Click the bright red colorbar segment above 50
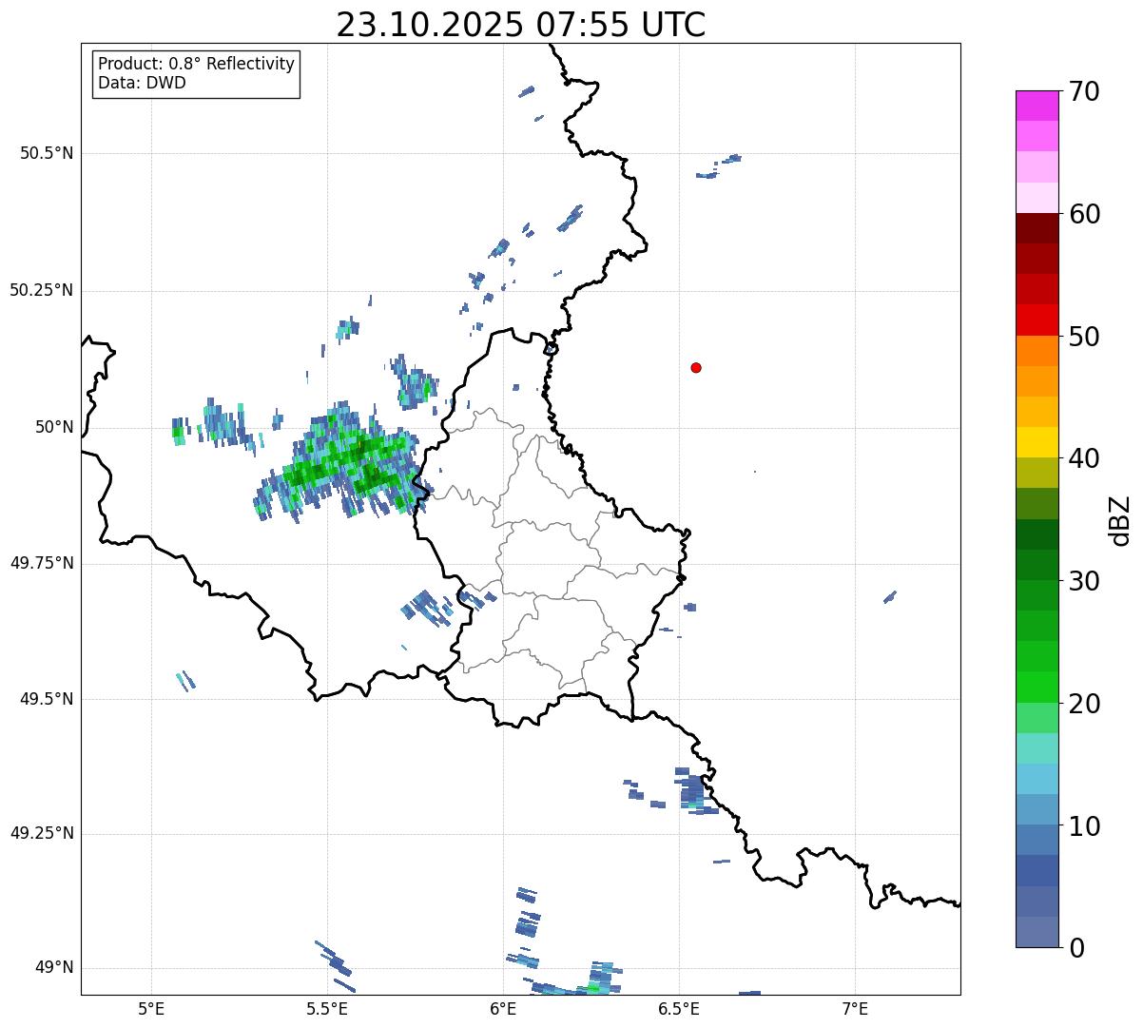The width and height of the screenshot is (1143, 1028). click(x=1036, y=320)
